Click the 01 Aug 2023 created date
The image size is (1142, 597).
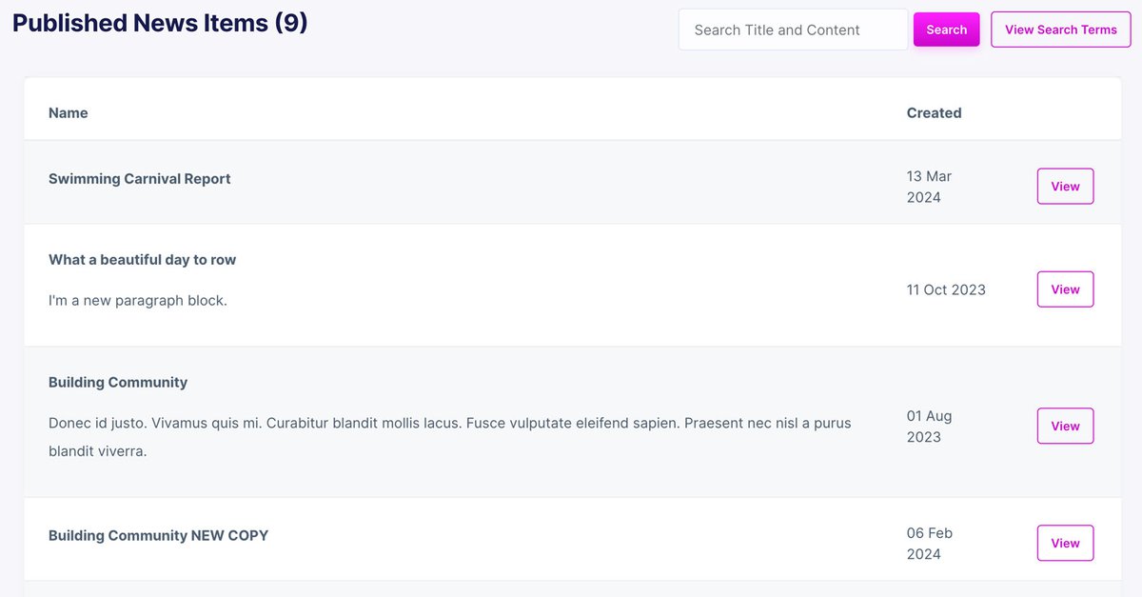tap(929, 427)
